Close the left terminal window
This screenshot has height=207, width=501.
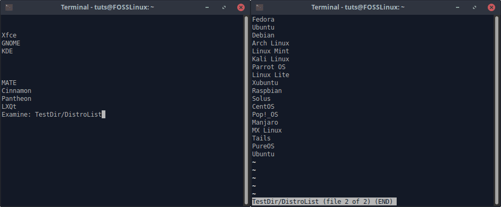pos(241,7)
